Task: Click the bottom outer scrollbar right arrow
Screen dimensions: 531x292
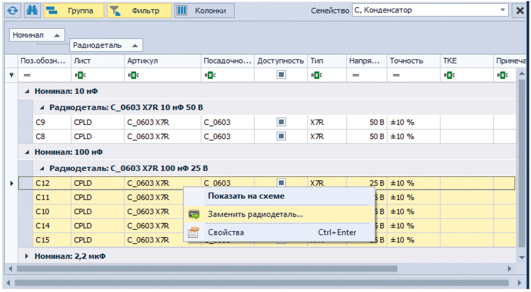Action: pyautogui.click(x=519, y=283)
